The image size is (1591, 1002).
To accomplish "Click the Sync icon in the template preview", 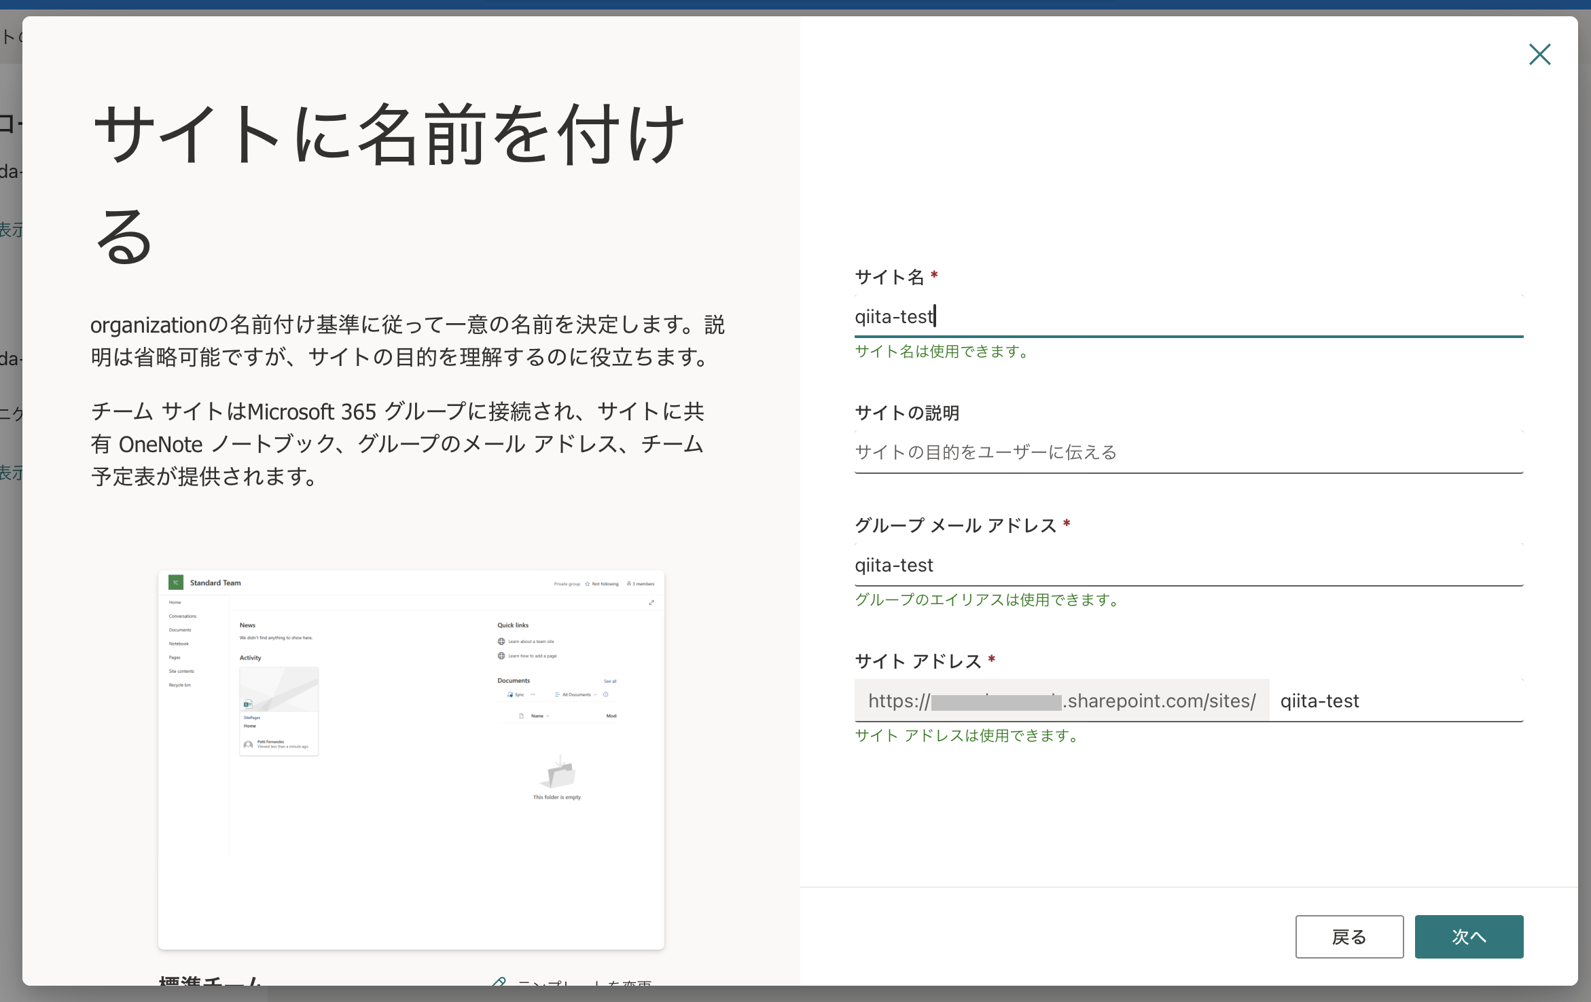I will click(x=510, y=694).
